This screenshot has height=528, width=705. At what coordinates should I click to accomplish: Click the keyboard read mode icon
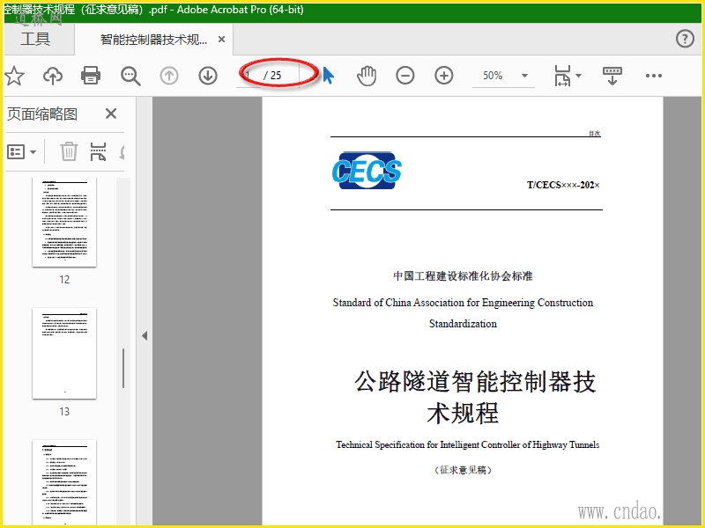point(612,76)
